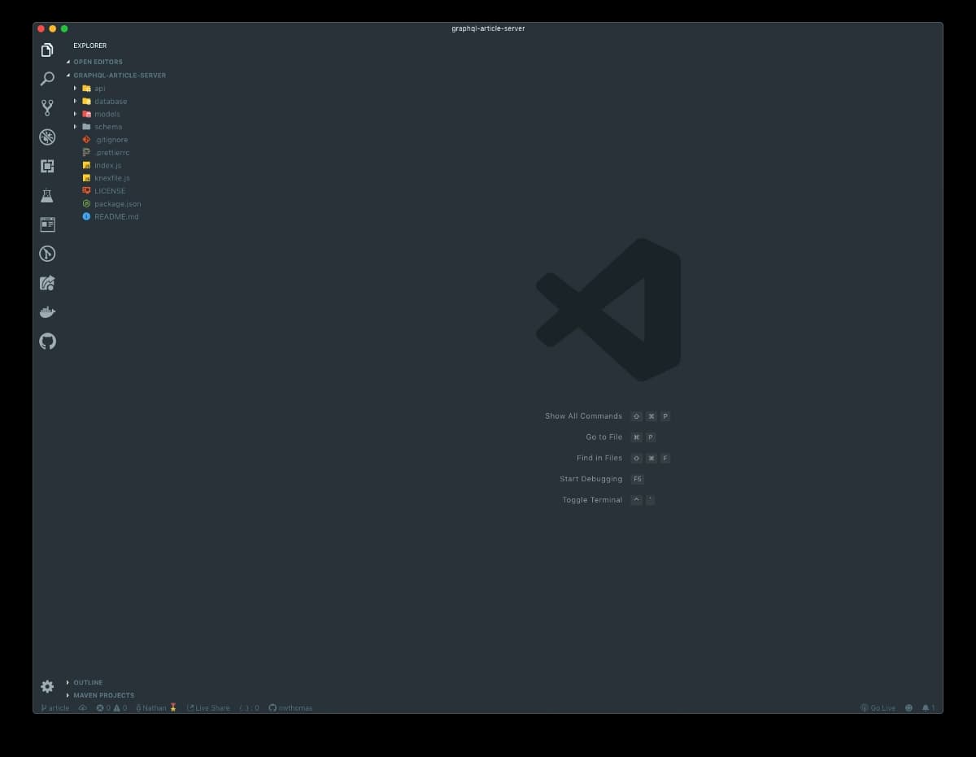Open the Search view in activity bar

coord(47,79)
